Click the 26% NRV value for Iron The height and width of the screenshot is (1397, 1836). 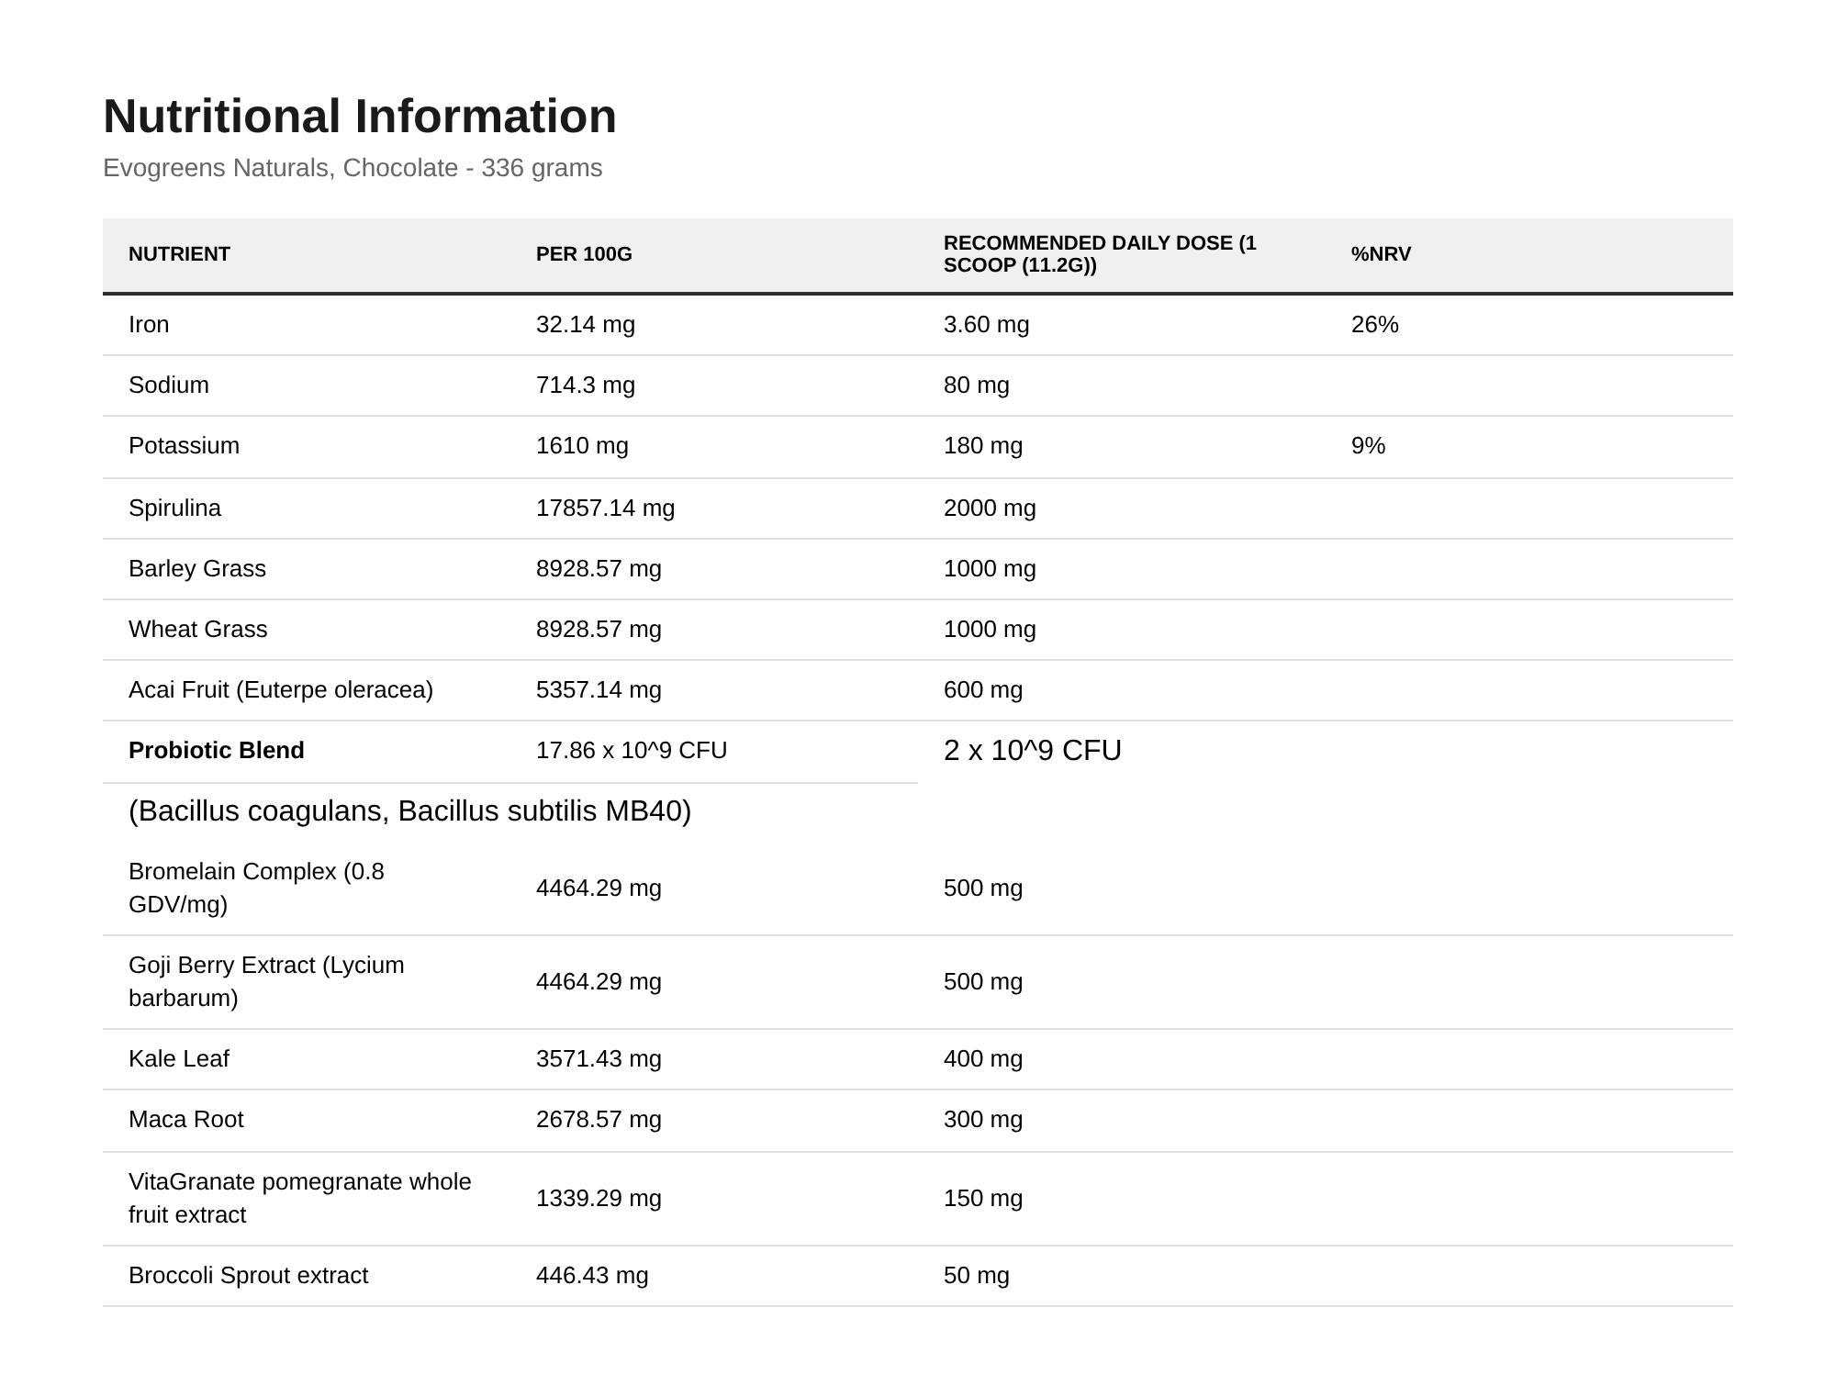(1374, 325)
